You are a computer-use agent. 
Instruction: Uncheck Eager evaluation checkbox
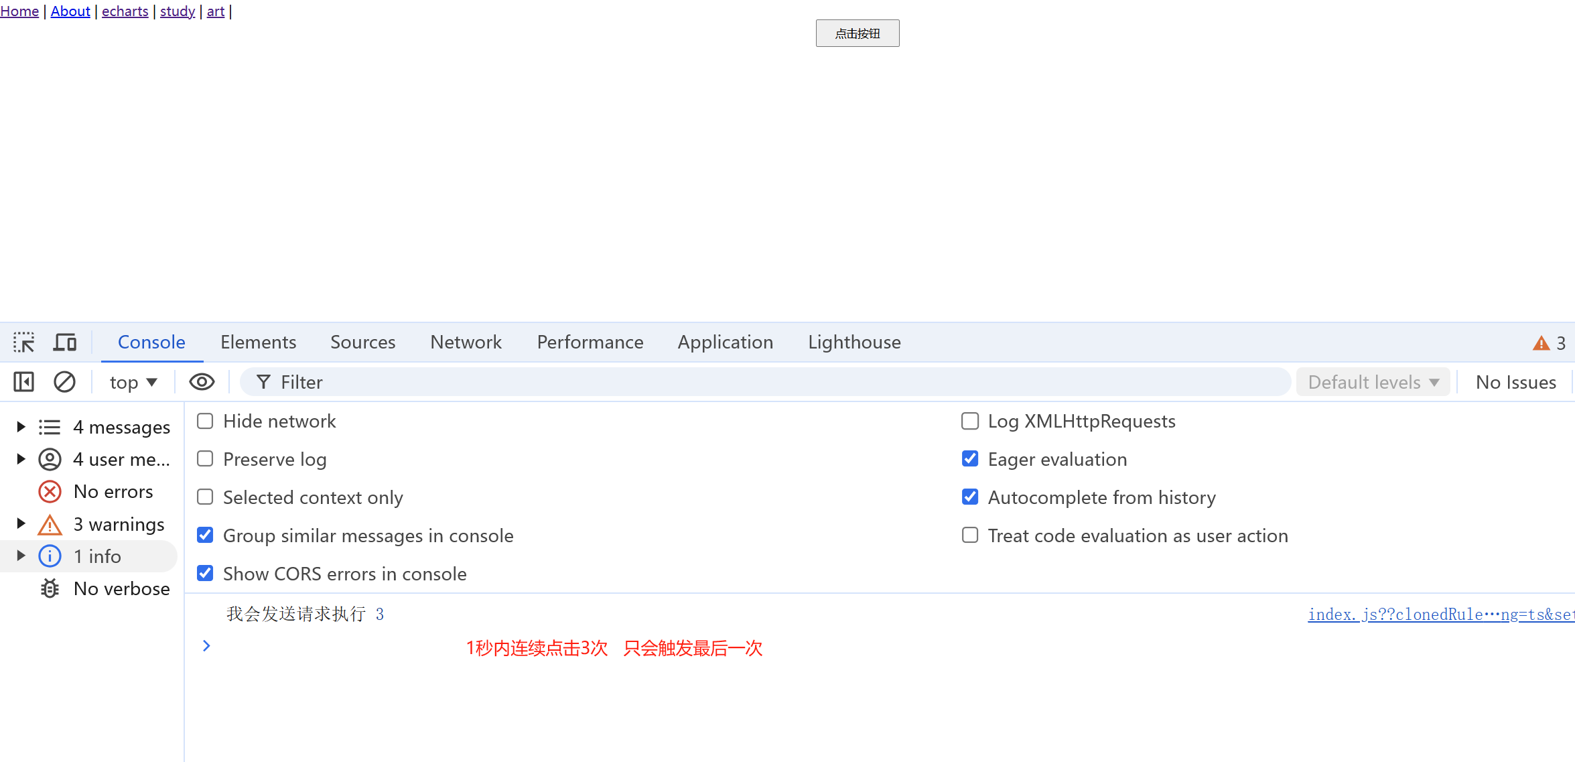point(970,459)
